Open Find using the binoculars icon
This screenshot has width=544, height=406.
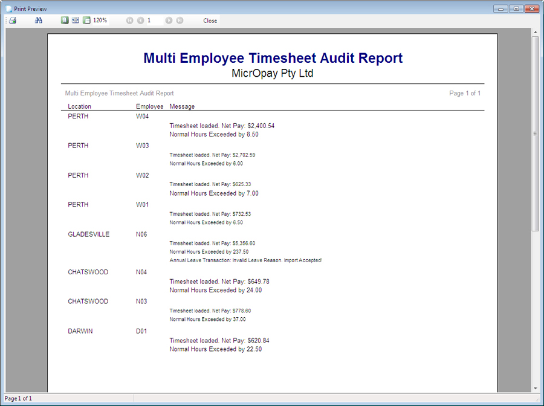pos(39,21)
